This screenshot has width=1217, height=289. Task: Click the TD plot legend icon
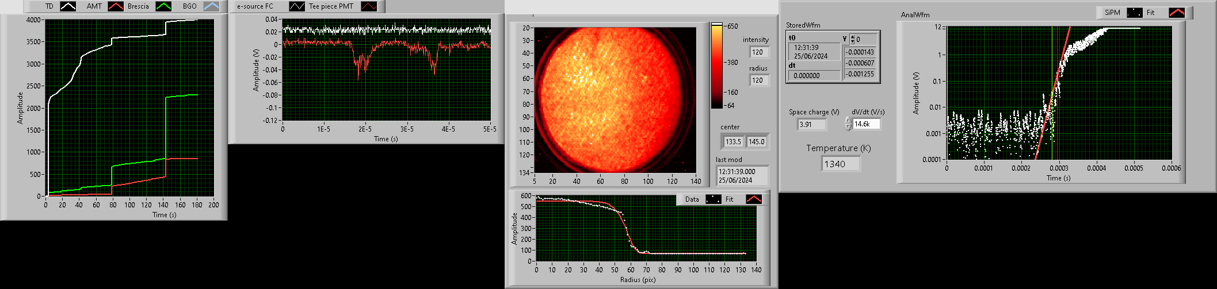coord(68,6)
